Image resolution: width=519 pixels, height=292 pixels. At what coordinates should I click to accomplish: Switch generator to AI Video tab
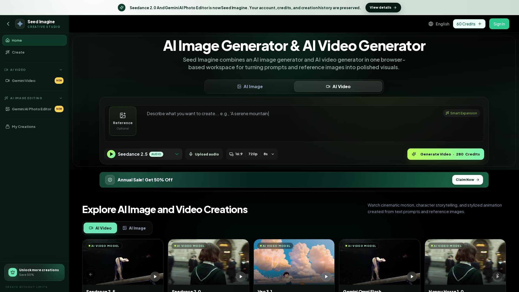(x=338, y=87)
